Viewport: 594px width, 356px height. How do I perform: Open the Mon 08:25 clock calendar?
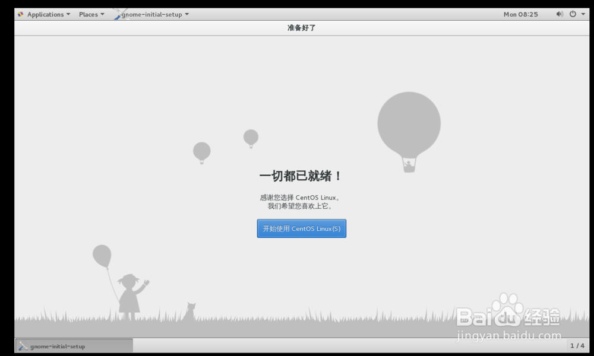[520, 14]
